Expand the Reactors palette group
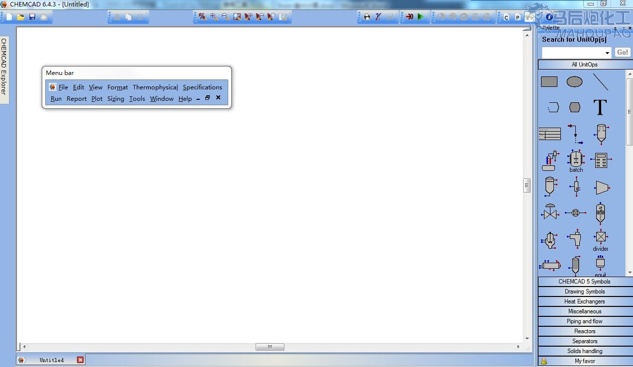The width and height of the screenshot is (633, 367). tap(584, 331)
